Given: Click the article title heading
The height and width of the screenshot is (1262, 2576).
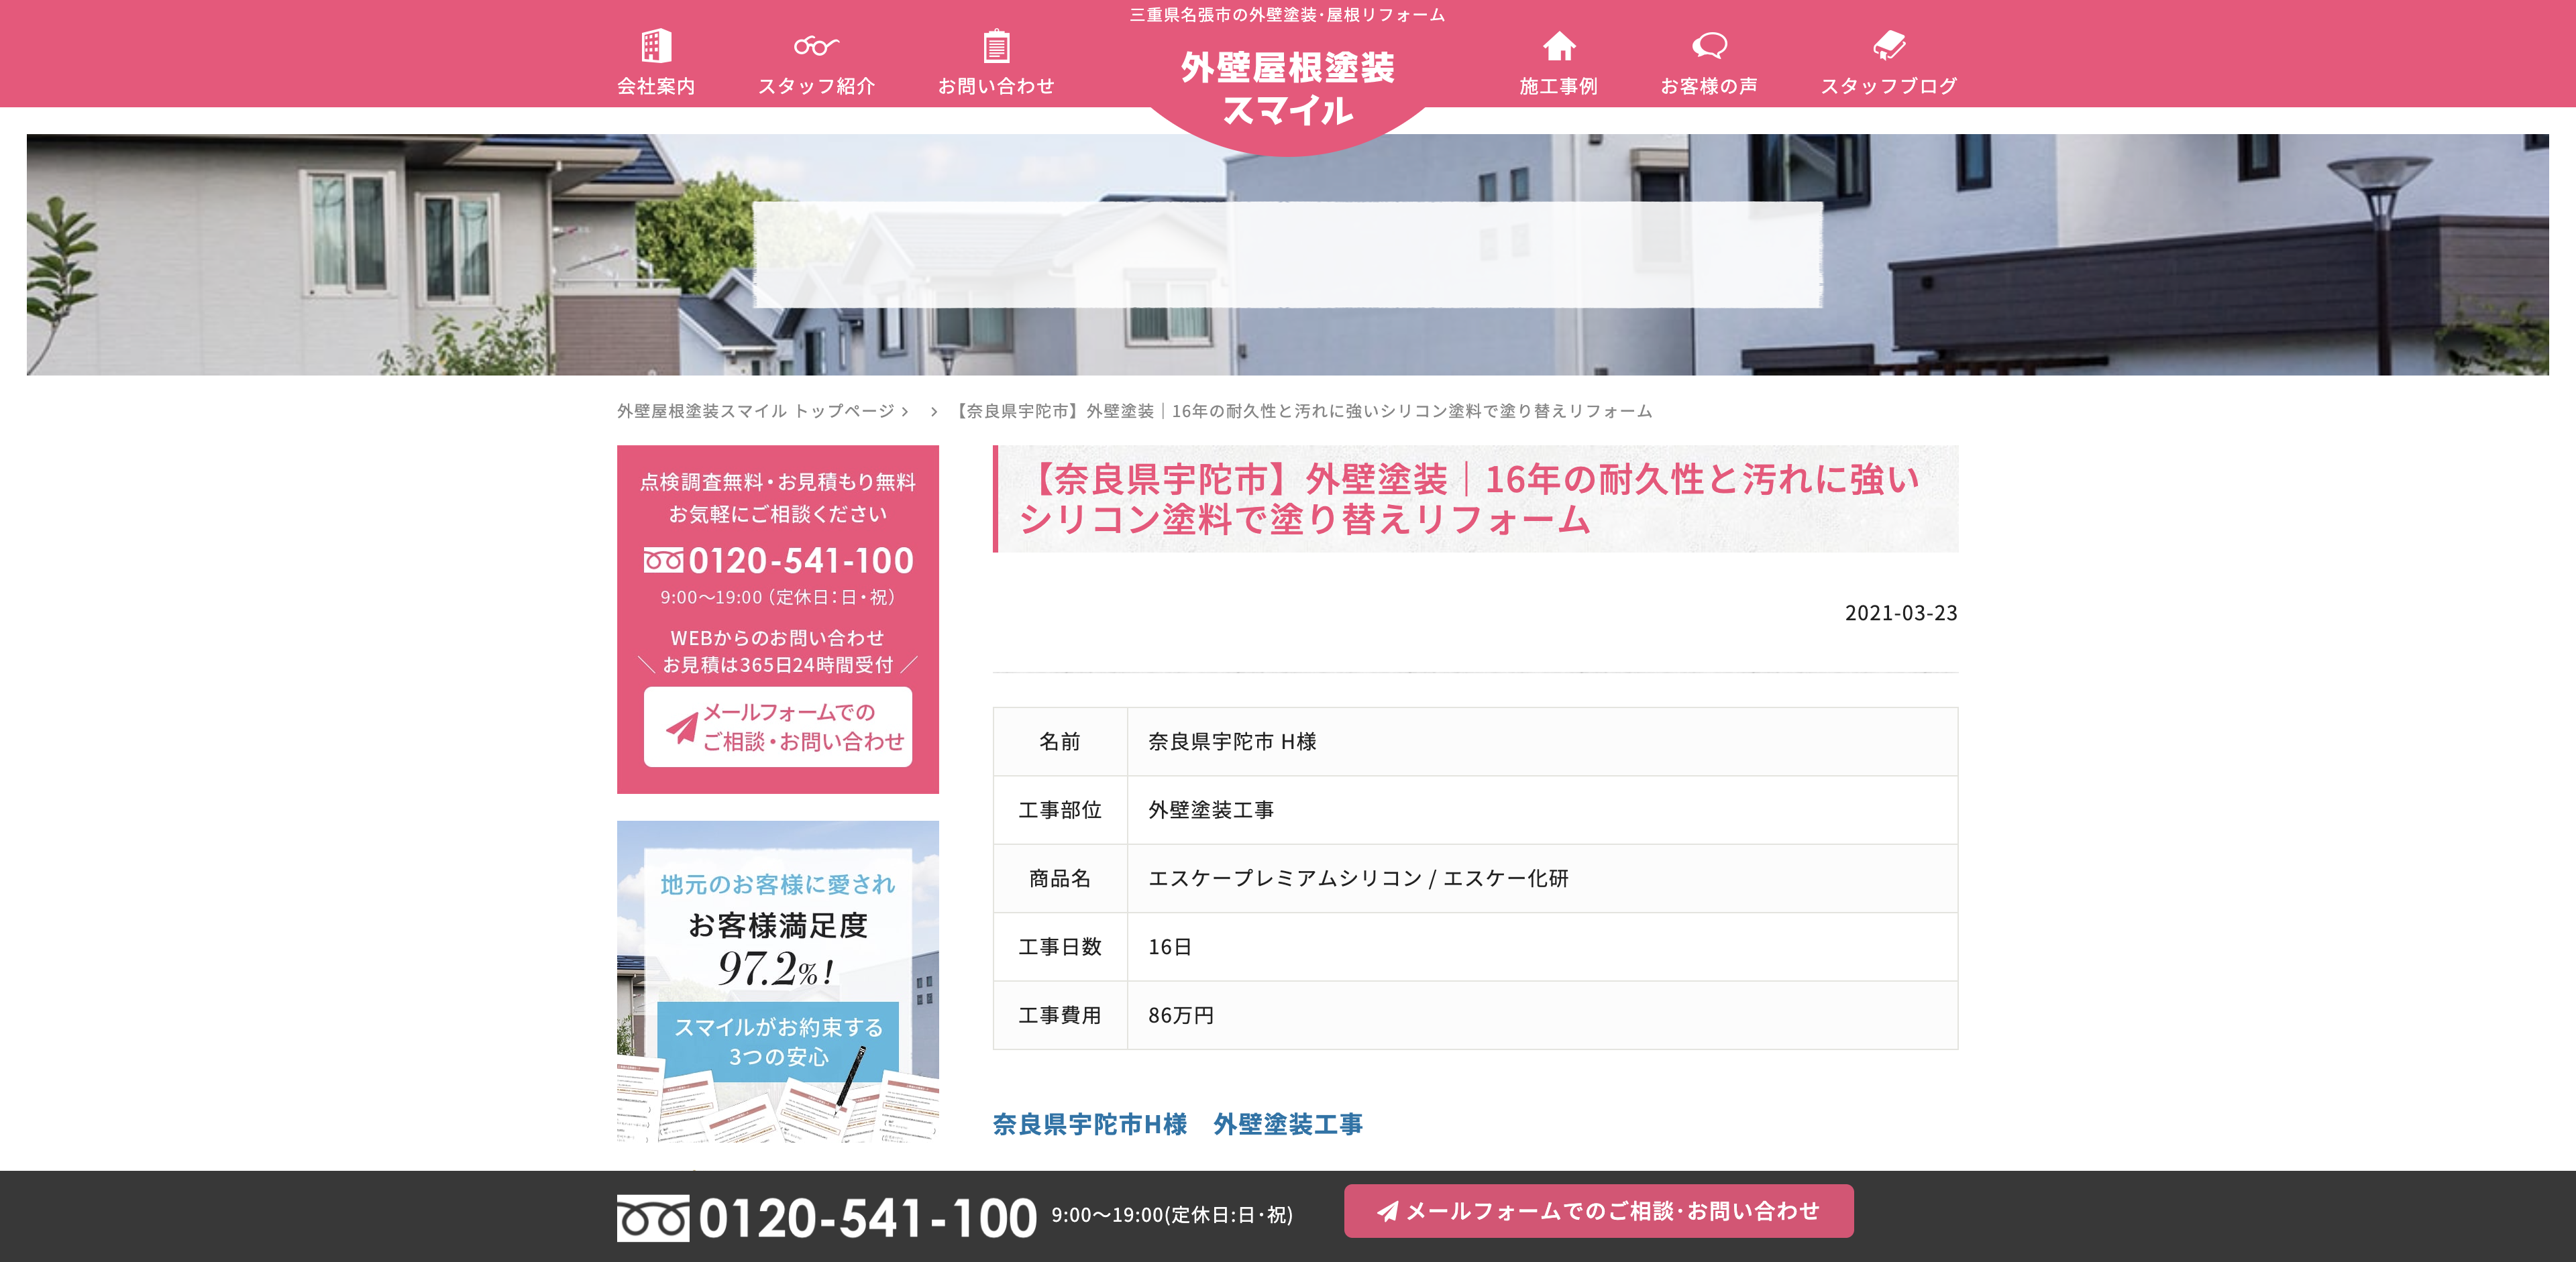Looking at the screenshot, I should point(1475,499).
